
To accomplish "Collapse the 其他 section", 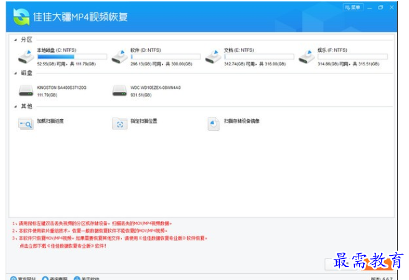I will (16, 106).
